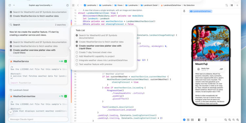Select the LandmarkDetailView Swift file breadcrumb
Screen dimensions: 246x123
[x=171, y=5]
